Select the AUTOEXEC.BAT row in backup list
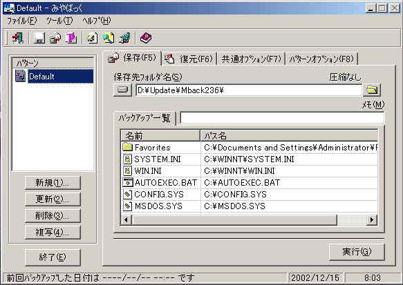This screenshot has height=285, width=403. (x=250, y=183)
